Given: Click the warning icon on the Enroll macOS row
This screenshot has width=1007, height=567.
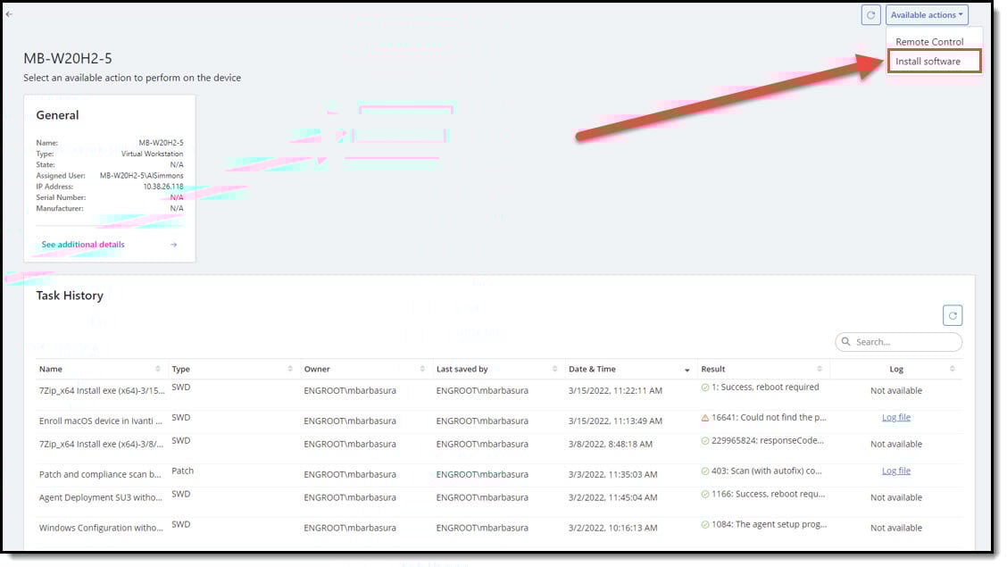Looking at the screenshot, I should (704, 417).
